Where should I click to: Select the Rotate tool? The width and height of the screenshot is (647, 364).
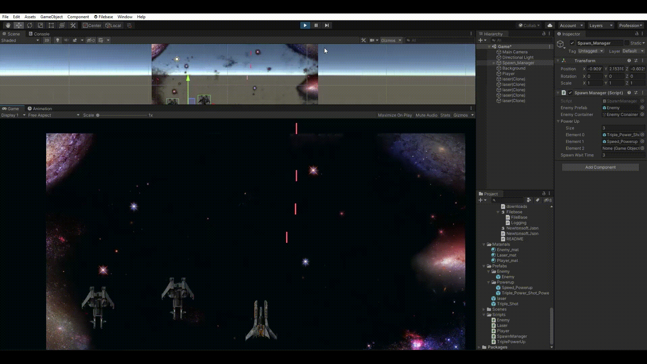coord(30,25)
